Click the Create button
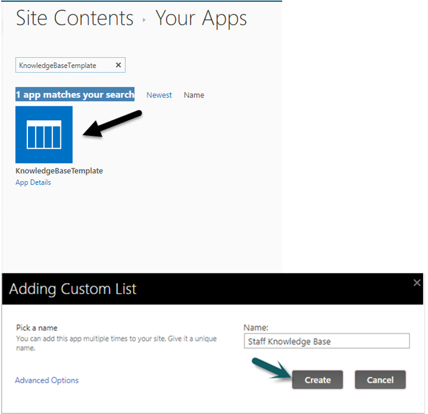Image resolution: width=428 pixels, height=414 pixels. pos(317,379)
